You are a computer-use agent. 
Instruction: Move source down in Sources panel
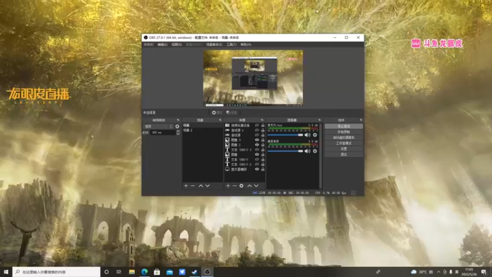point(256,186)
